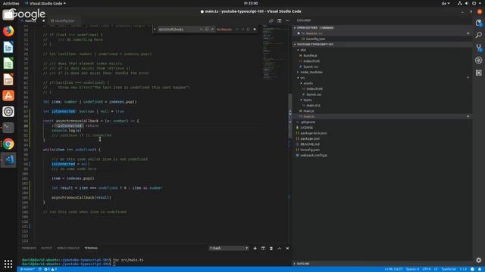Click the feedback smiley in the status bar

[x=472, y=269]
